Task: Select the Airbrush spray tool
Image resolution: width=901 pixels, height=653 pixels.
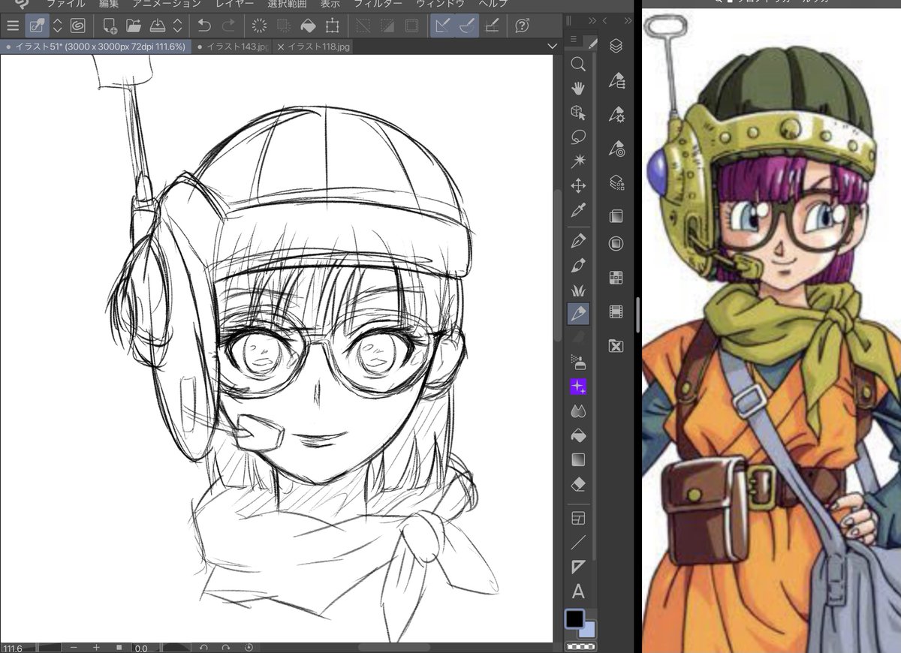Action: (x=578, y=363)
